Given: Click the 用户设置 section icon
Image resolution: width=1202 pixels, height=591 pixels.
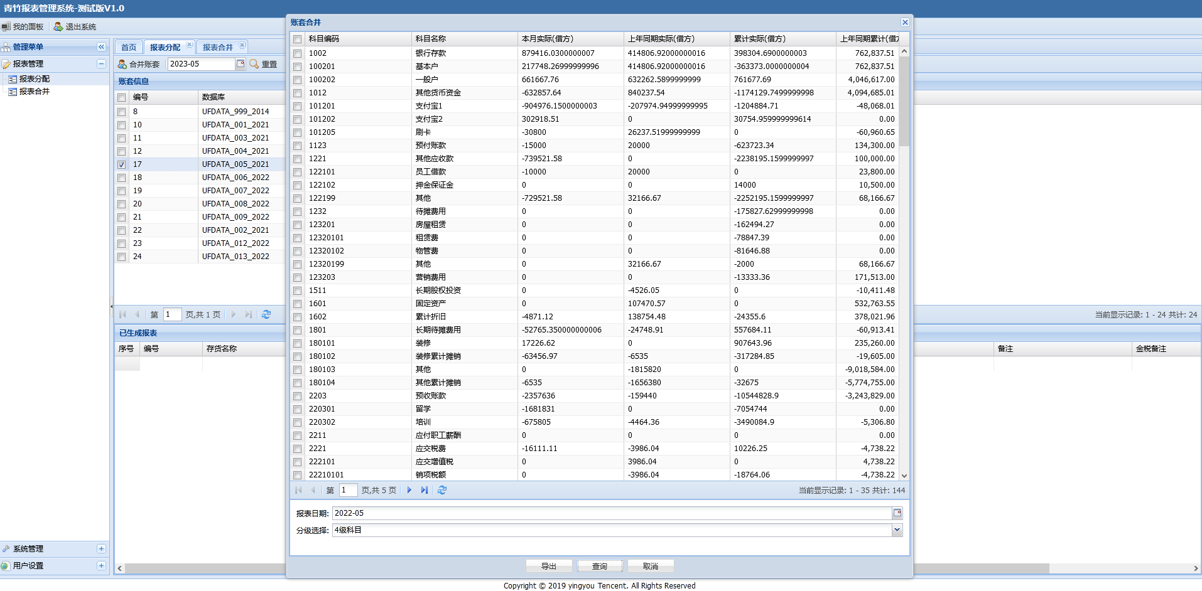Looking at the screenshot, I should 6,566.
